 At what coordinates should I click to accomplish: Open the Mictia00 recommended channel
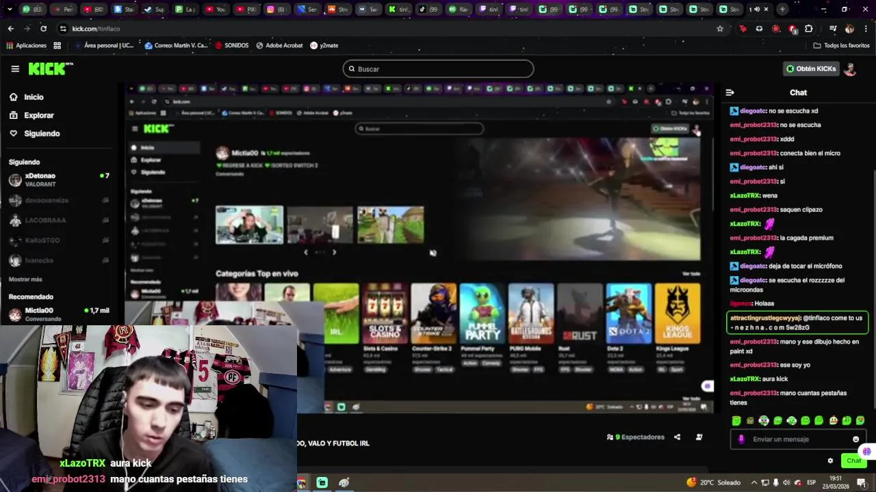coord(59,314)
